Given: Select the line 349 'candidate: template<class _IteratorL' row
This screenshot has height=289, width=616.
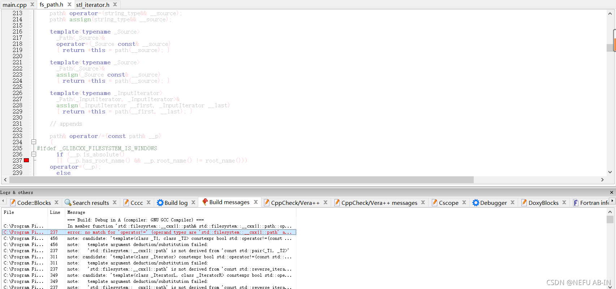Looking at the screenshot, I should click(x=149, y=275).
